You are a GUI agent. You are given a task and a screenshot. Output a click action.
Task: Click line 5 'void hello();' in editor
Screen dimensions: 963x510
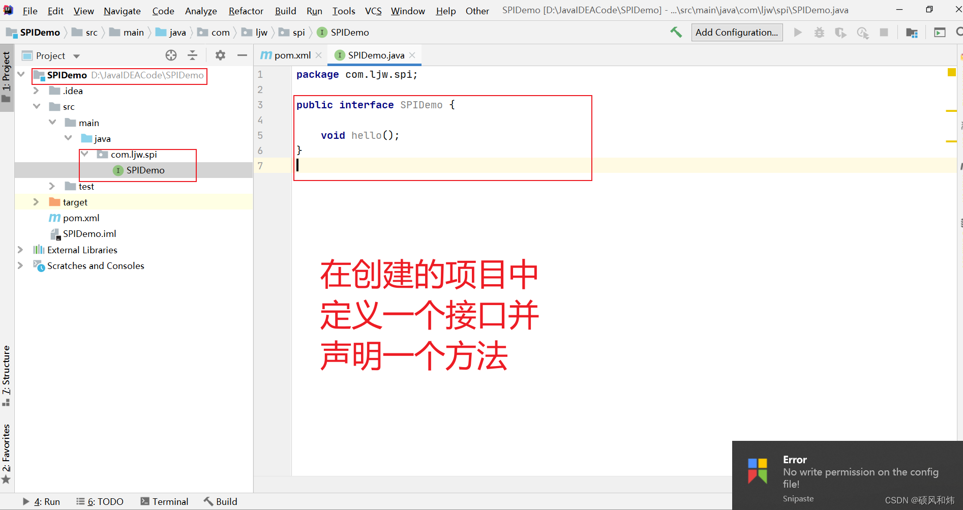point(360,135)
